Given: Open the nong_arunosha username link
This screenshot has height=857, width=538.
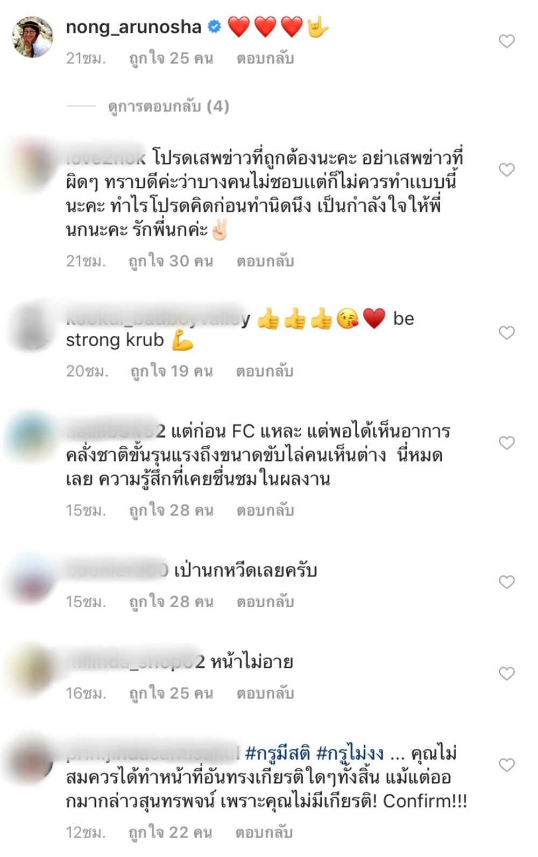Looking at the screenshot, I should pyautogui.click(x=133, y=26).
